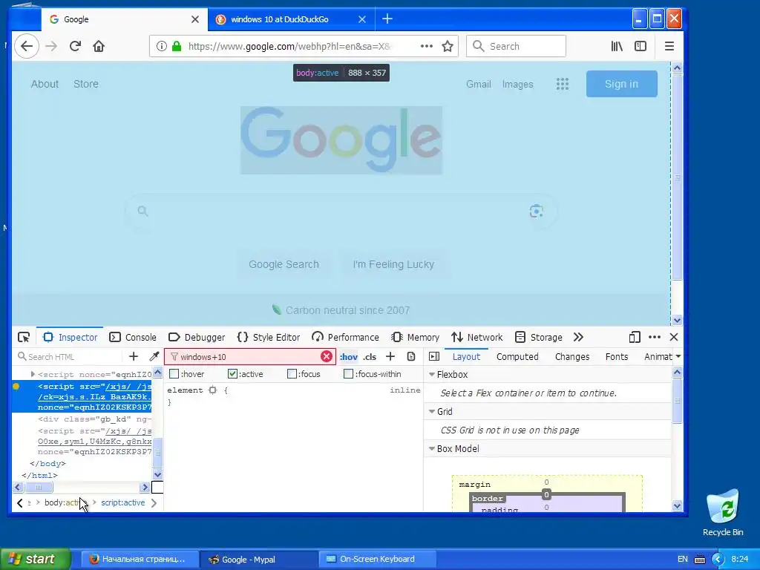760x570 pixels.
Task: Focus the Search HTML field
Action: tap(69, 357)
